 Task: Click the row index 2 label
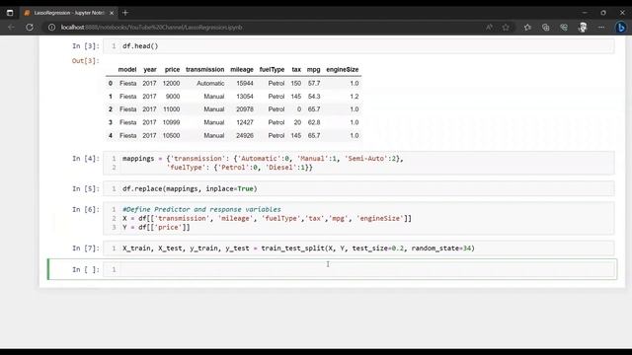(110, 109)
